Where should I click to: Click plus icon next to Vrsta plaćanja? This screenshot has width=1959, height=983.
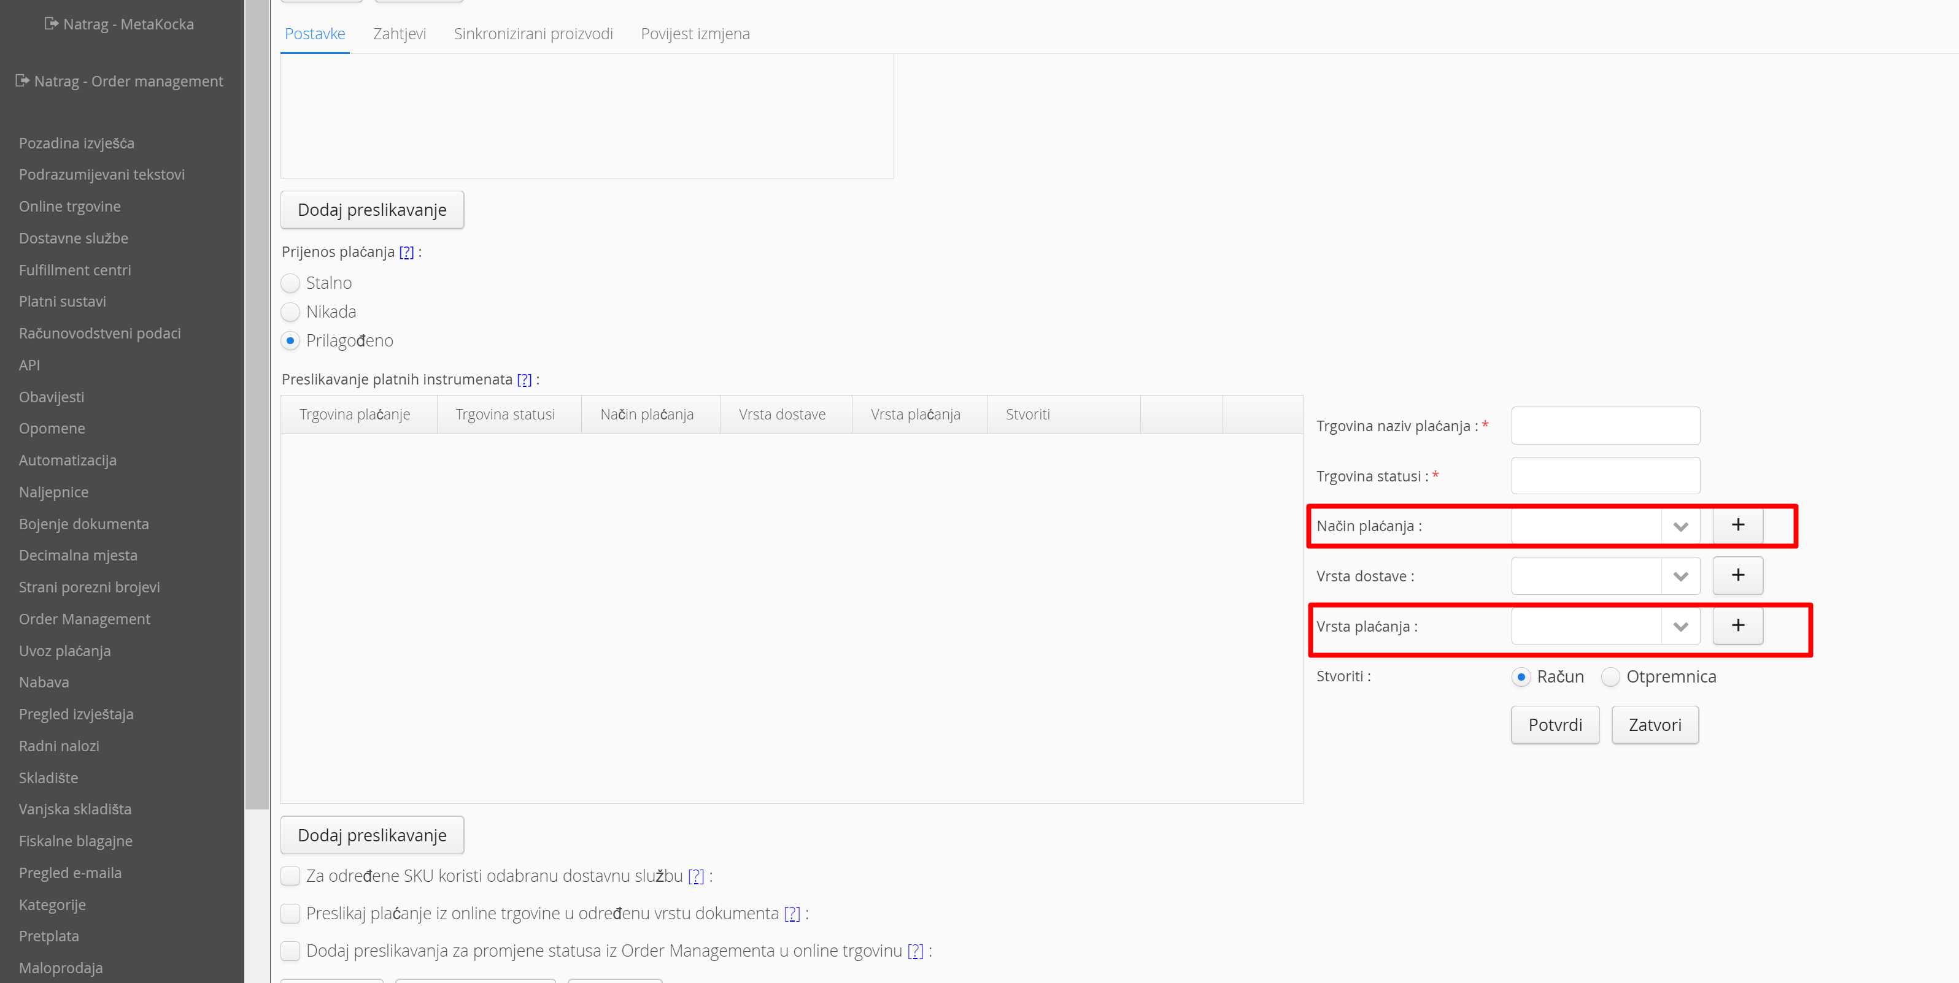1737,625
